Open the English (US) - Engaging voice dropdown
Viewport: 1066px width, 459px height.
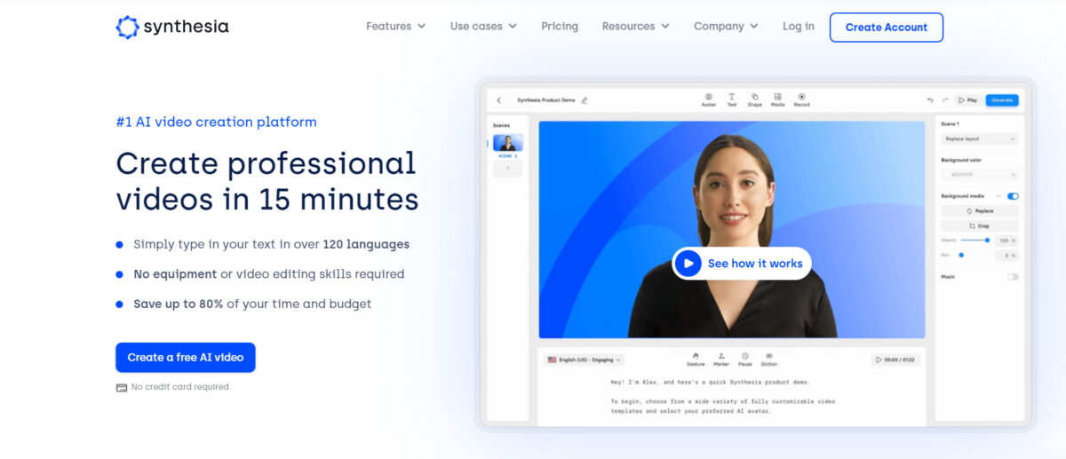point(584,360)
